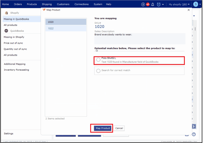Click the QuickBooks logo icon in sidebar
Viewport: 215px width, 143px height.
click(x=6, y=31)
